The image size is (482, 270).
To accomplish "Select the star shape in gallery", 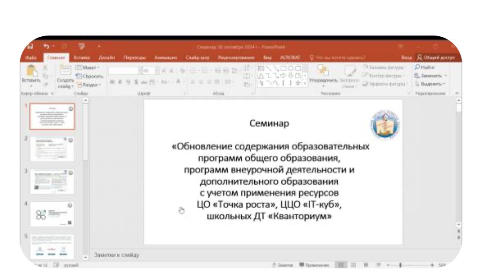I will coord(298,83).
